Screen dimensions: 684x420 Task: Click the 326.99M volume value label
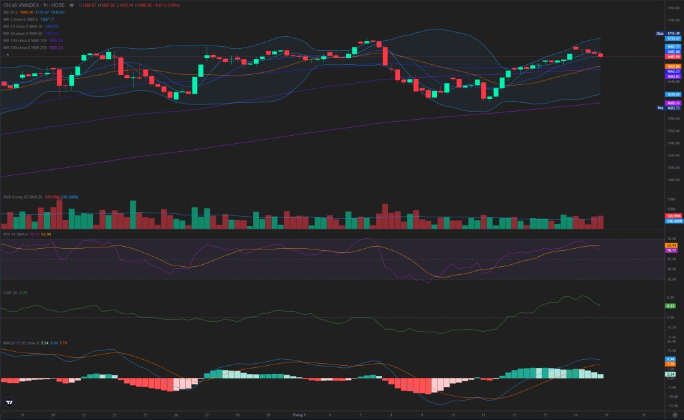coord(673,215)
